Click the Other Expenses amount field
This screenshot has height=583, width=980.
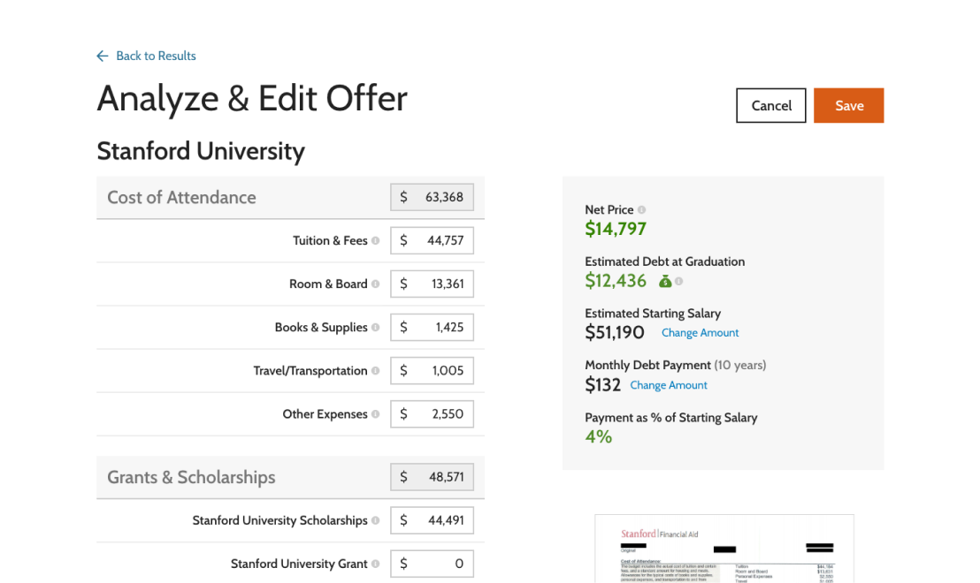(433, 413)
